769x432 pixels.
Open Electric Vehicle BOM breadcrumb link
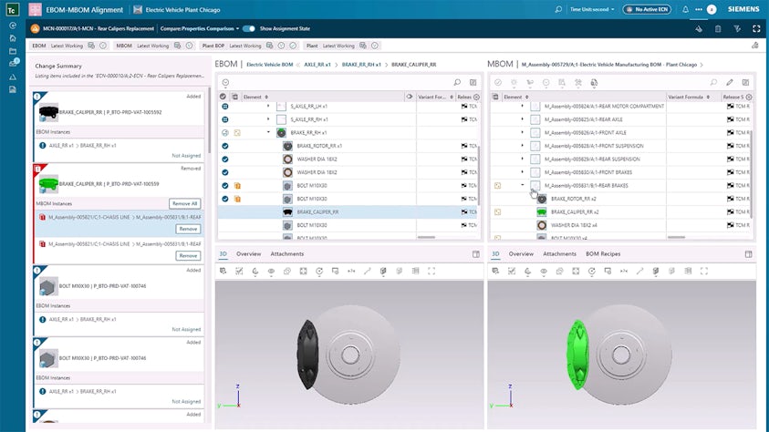tap(269, 64)
